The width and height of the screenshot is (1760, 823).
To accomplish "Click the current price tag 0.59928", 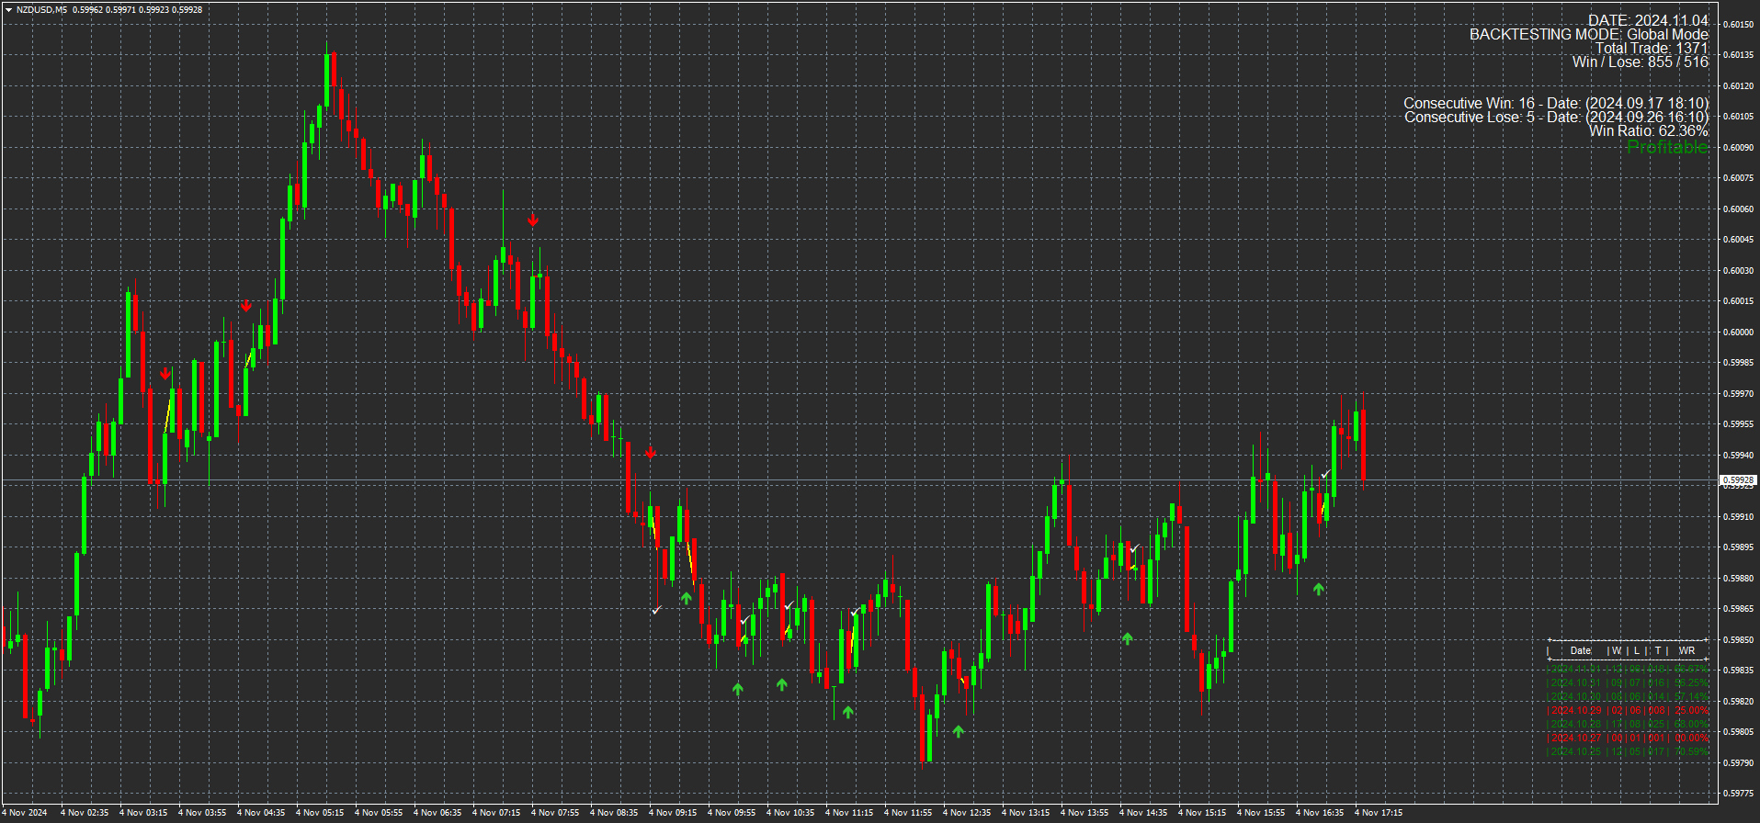I will [x=1737, y=480].
